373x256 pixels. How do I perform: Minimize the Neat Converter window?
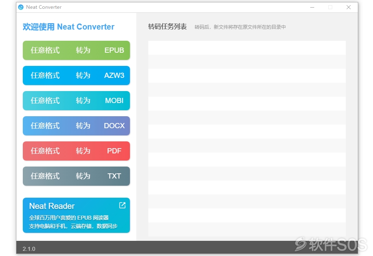pyautogui.click(x=312, y=7)
